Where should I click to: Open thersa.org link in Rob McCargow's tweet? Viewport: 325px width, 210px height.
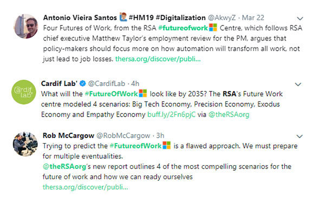[86, 187]
